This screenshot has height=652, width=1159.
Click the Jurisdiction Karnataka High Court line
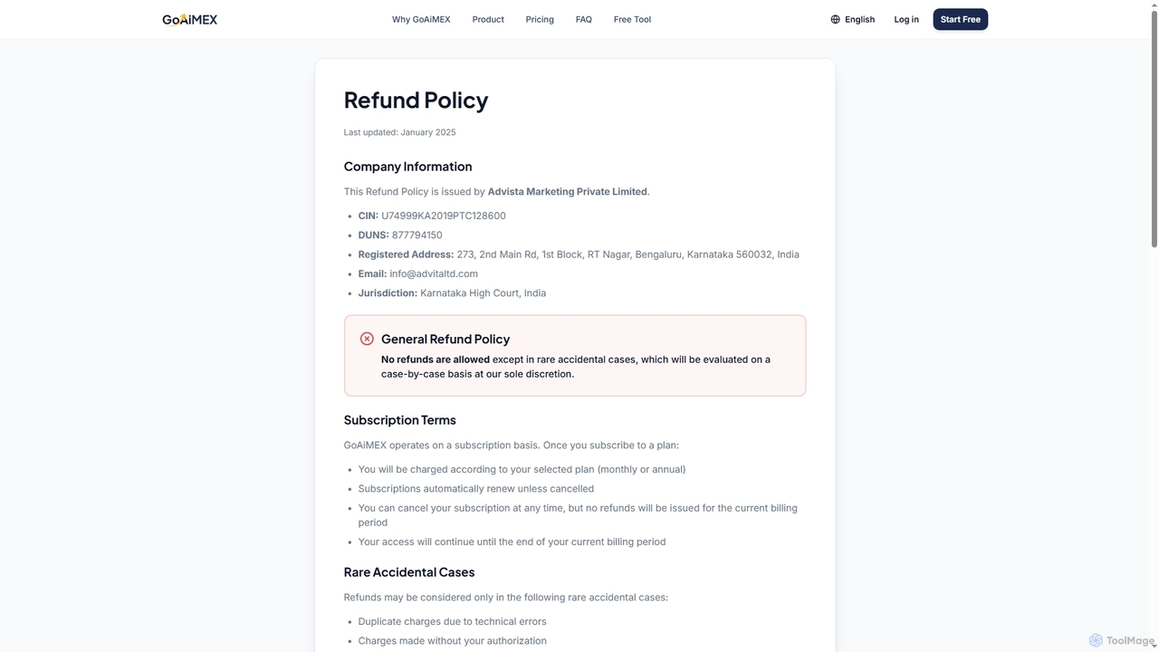point(452,293)
